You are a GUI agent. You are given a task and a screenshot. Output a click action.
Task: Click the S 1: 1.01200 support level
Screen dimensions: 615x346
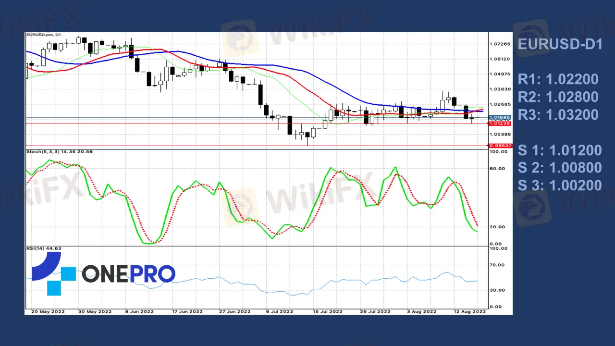(x=560, y=150)
